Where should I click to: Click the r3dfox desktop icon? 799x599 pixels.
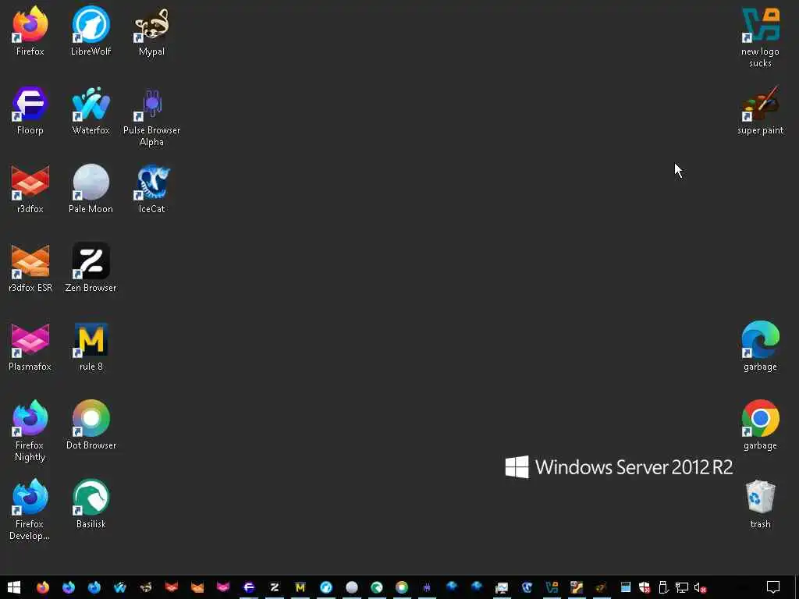pyautogui.click(x=30, y=189)
